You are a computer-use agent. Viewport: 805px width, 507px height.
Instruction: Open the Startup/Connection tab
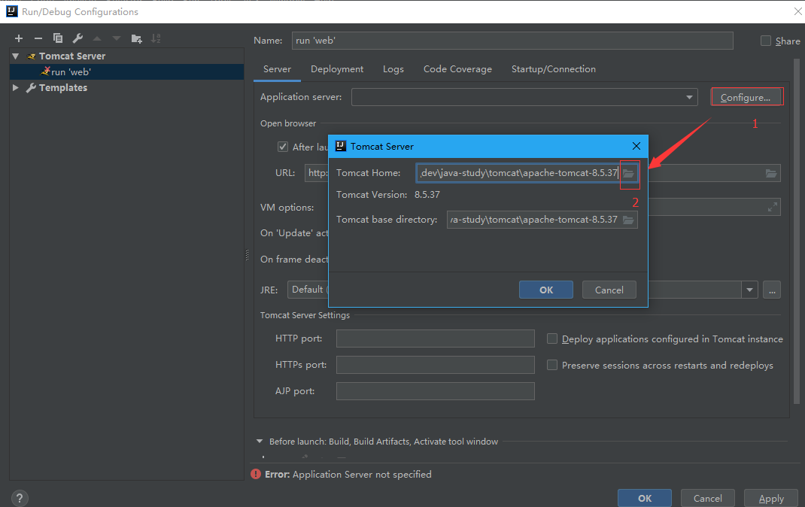tap(554, 68)
